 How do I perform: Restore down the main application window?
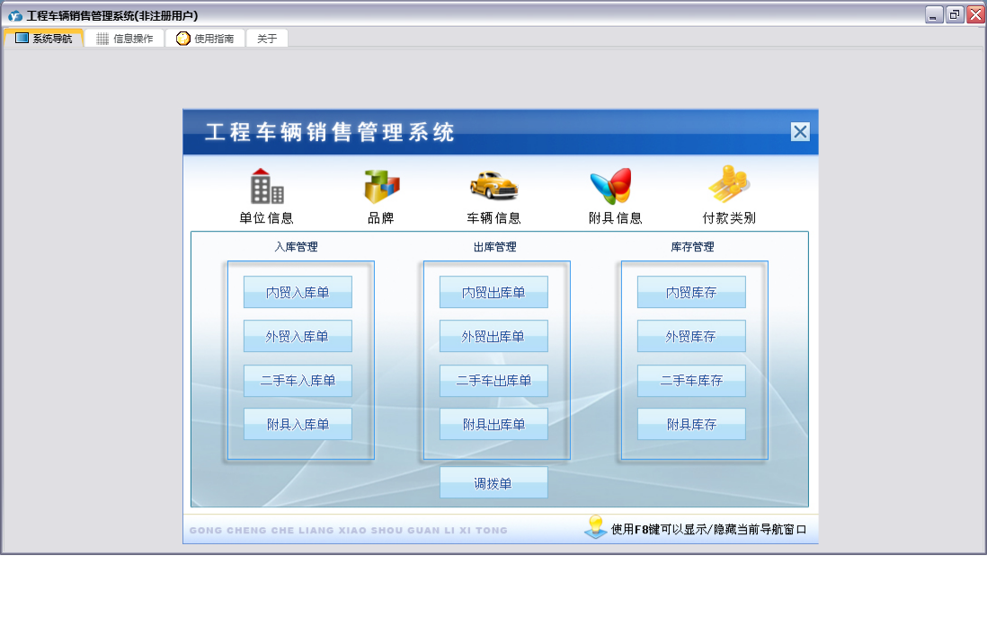coord(955,15)
